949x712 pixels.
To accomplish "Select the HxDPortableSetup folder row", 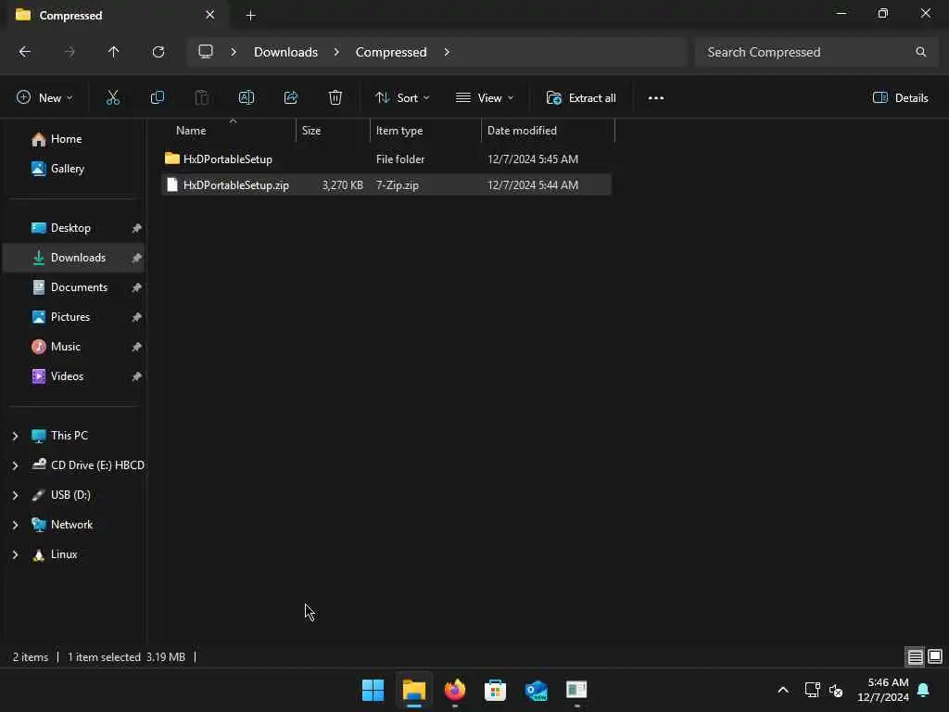I will (x=386, y=159).
